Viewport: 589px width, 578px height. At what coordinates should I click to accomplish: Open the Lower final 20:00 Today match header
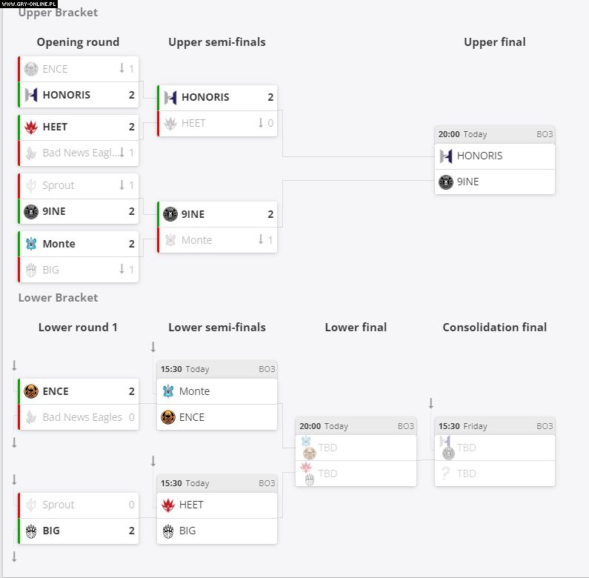[x=356, y=427]
